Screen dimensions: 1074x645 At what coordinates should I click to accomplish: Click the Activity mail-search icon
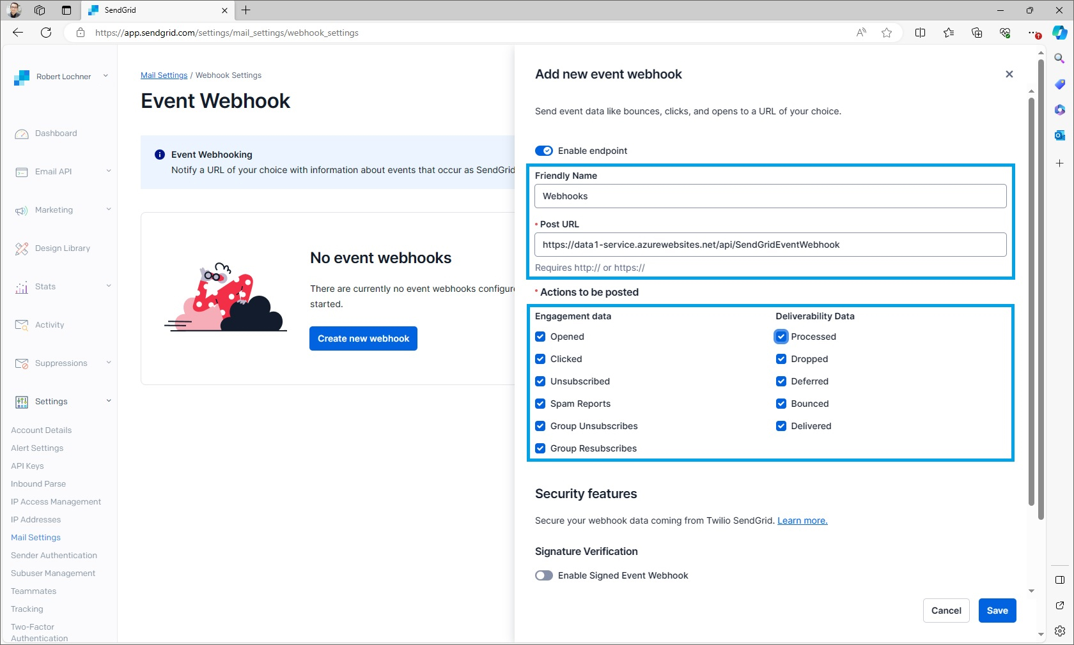pos(22,326)
